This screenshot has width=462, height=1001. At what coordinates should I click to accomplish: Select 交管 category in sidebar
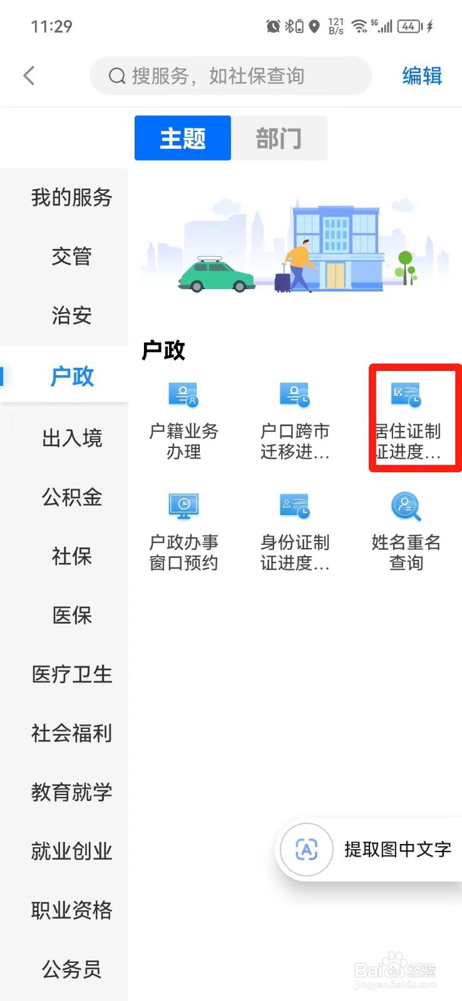point(71,256)
